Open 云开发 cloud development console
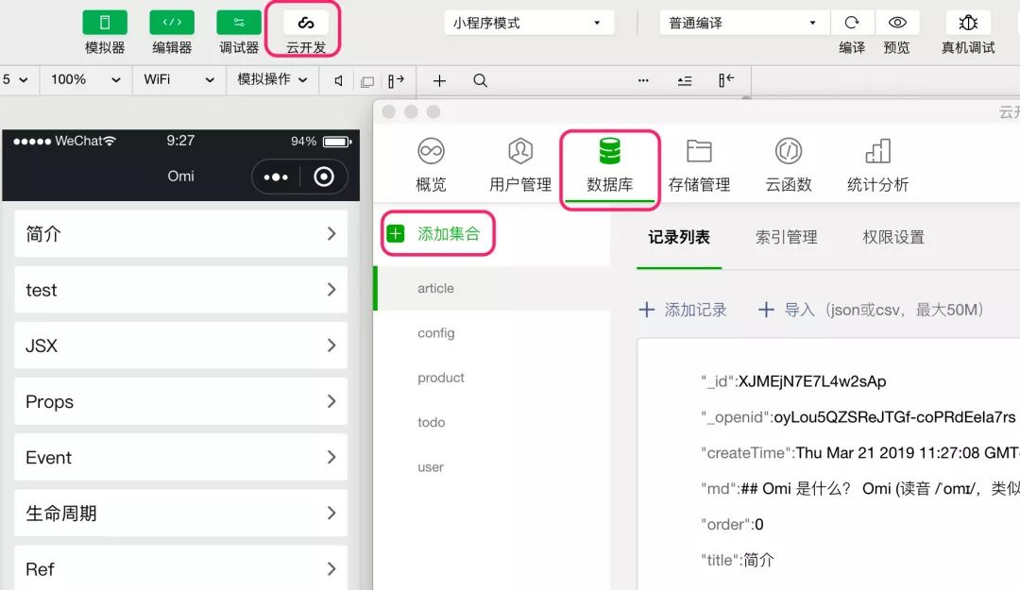Image resolution: width=1020 pixels, height=590 pixels. (306, 23)
